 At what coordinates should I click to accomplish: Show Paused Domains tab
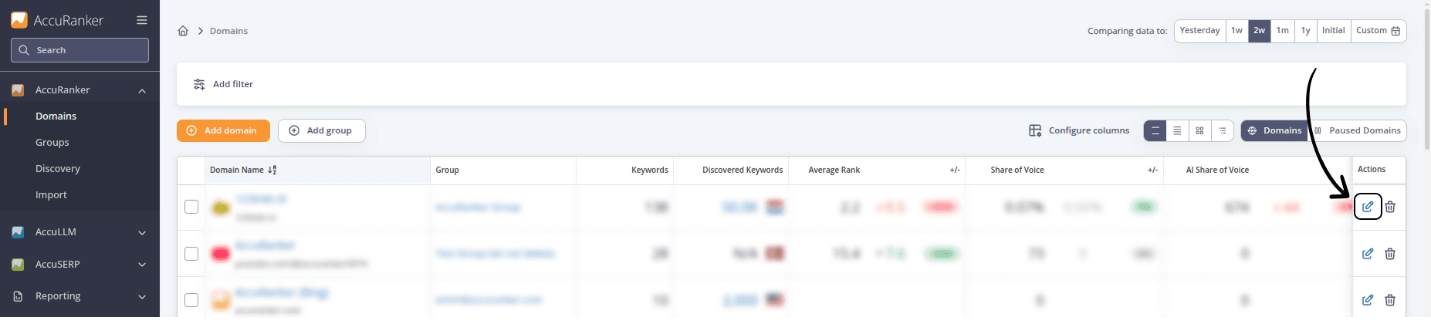pyautogui.click(x=1358, y=130)
